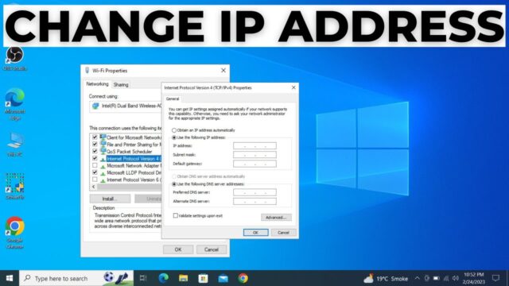Open Google Chrome desktop shortcut

click(14, 233)
